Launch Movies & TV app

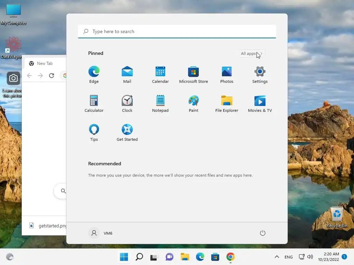coord(260,104)
